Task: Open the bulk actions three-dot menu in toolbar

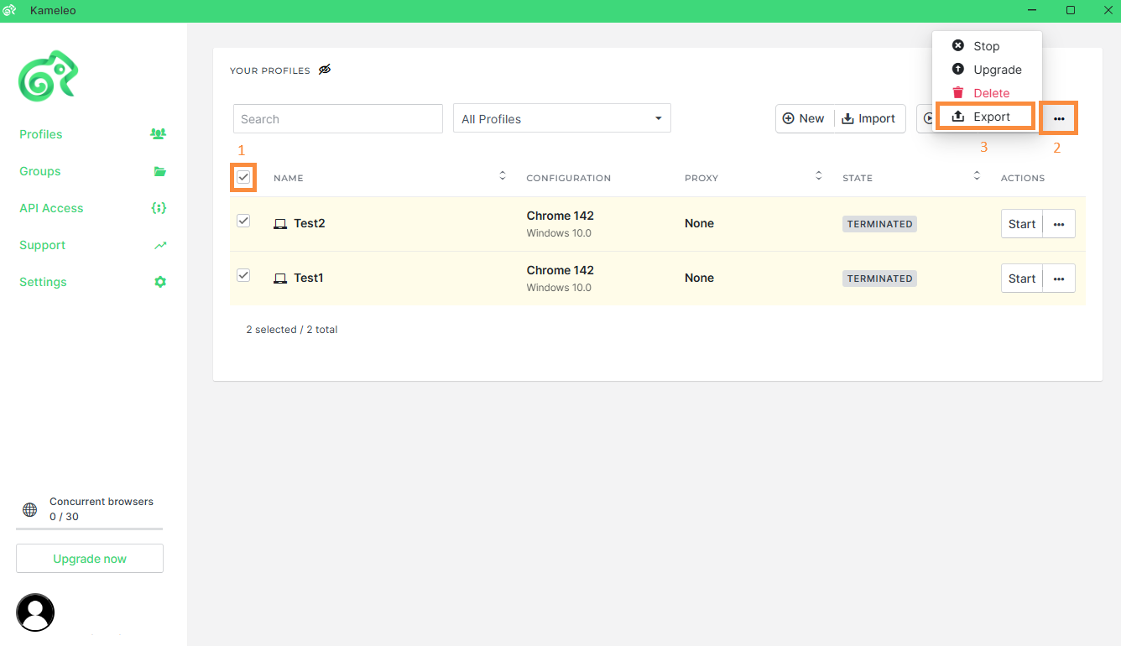Action: [1059, 118]
